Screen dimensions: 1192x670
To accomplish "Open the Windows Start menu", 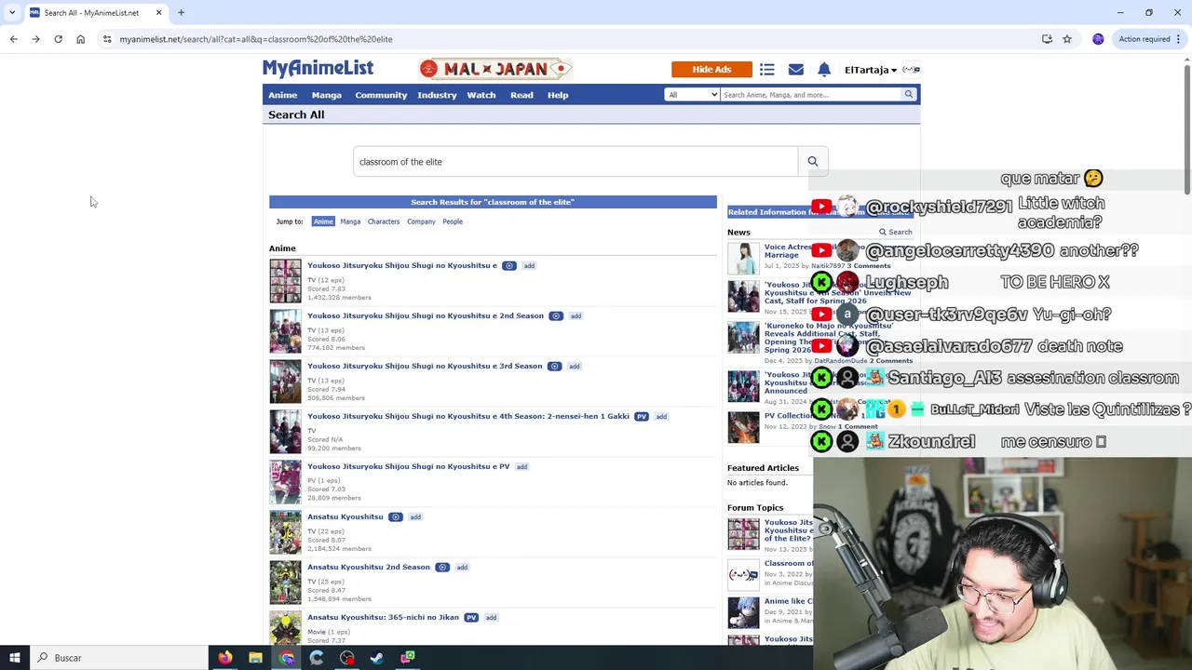I will tap(14, 658).
